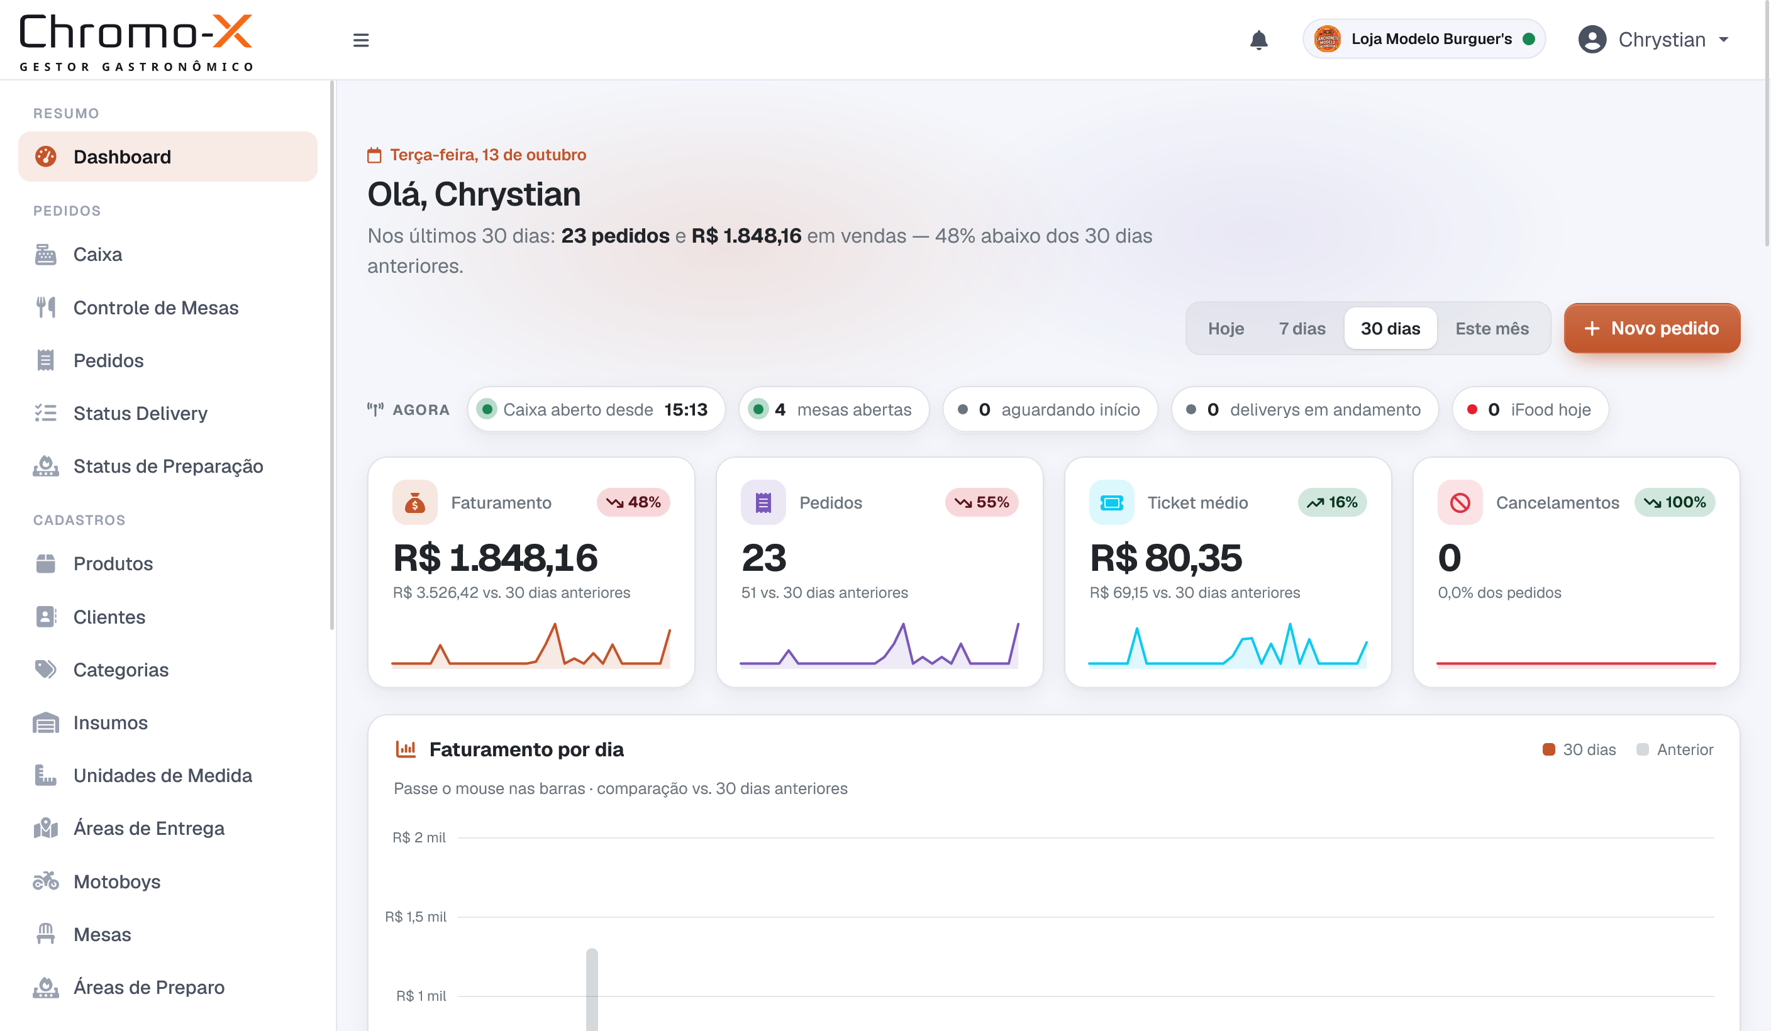Click the Status de Preparação icon
Viewport: 1771px width, 1031px height.
[46, 466]
